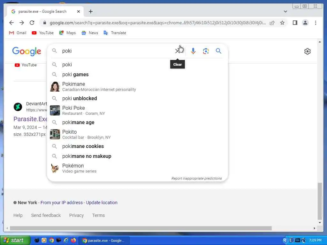Click Report inappropriate predictions
327x245 pixels.
pyautogui.click(x=196, y=178)
